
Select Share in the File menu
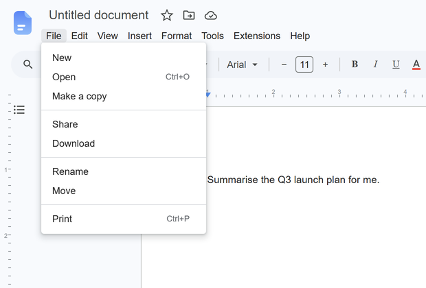click(x=124, y=124)
